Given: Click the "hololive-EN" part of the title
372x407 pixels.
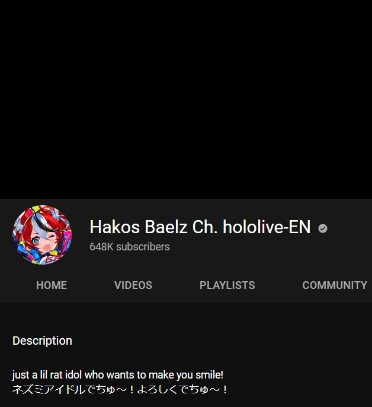Looking at the screenshot, I should click(267, 227).
